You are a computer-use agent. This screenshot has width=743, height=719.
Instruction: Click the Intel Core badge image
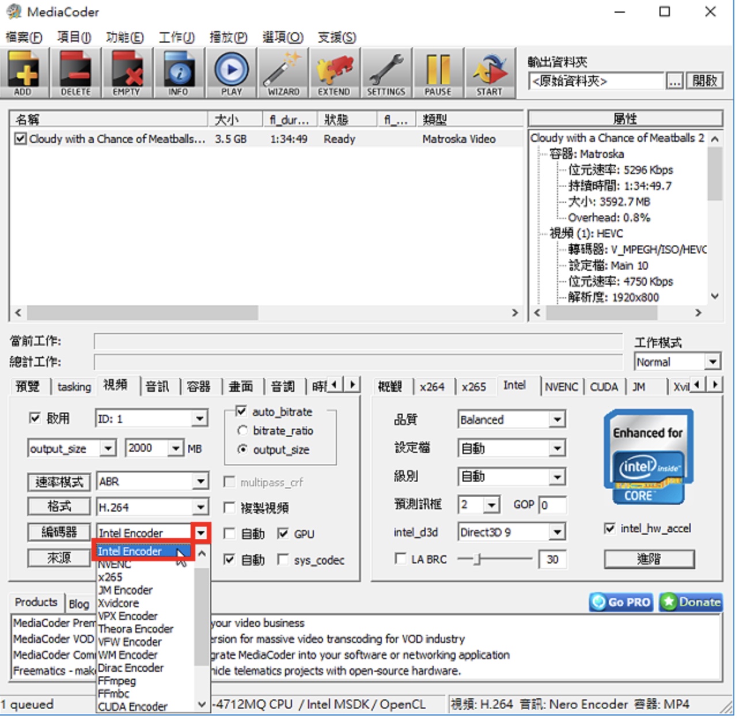(649, 457)
